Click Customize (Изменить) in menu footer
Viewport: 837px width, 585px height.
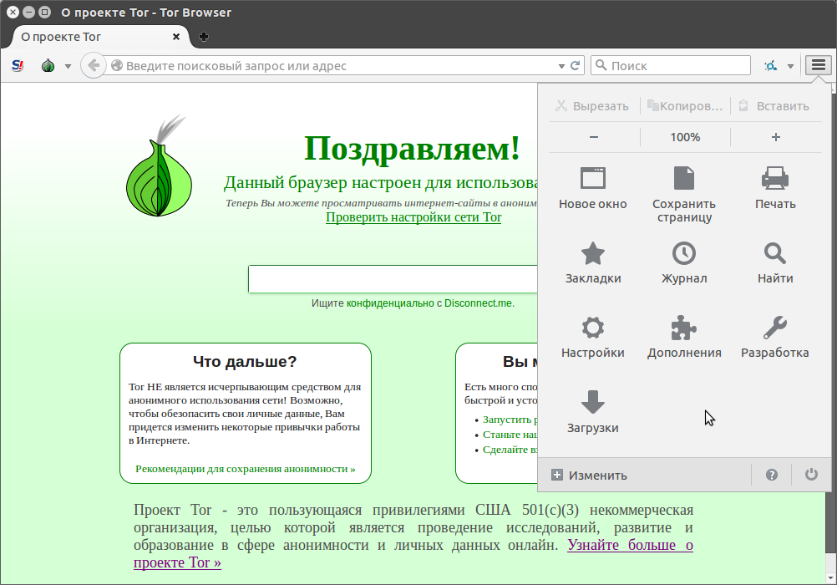tap(589, 475)
